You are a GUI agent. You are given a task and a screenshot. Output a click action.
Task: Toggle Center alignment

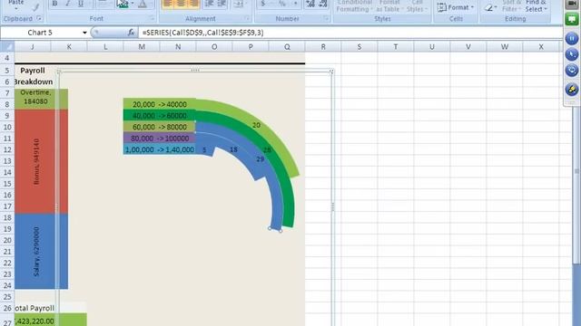click(181, 4)
